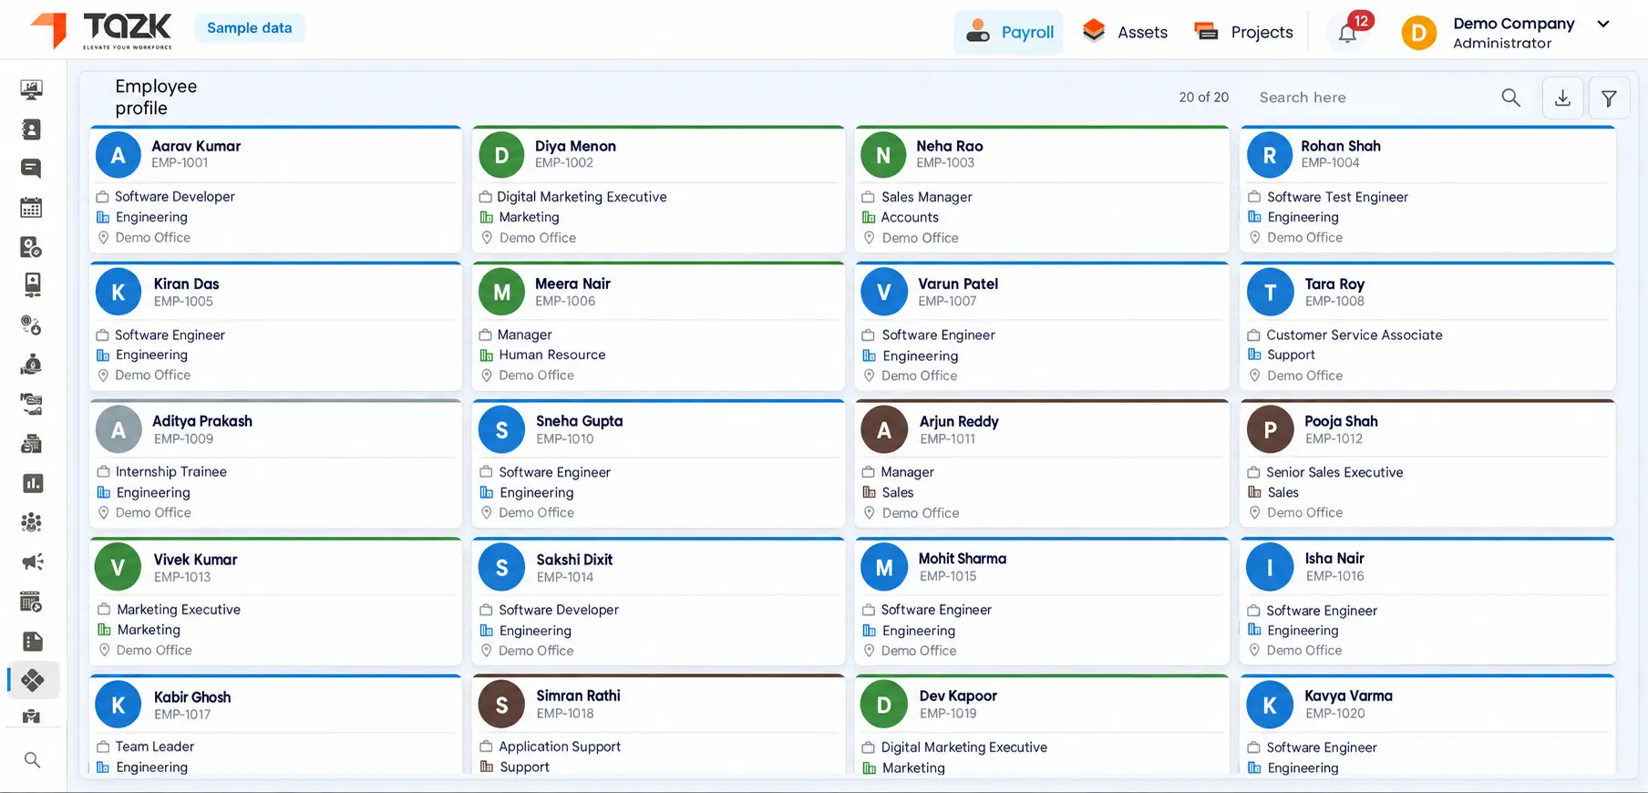Open Diya Menon's profile name
This screenshot has width=1648, height=793.
[575, 146]
